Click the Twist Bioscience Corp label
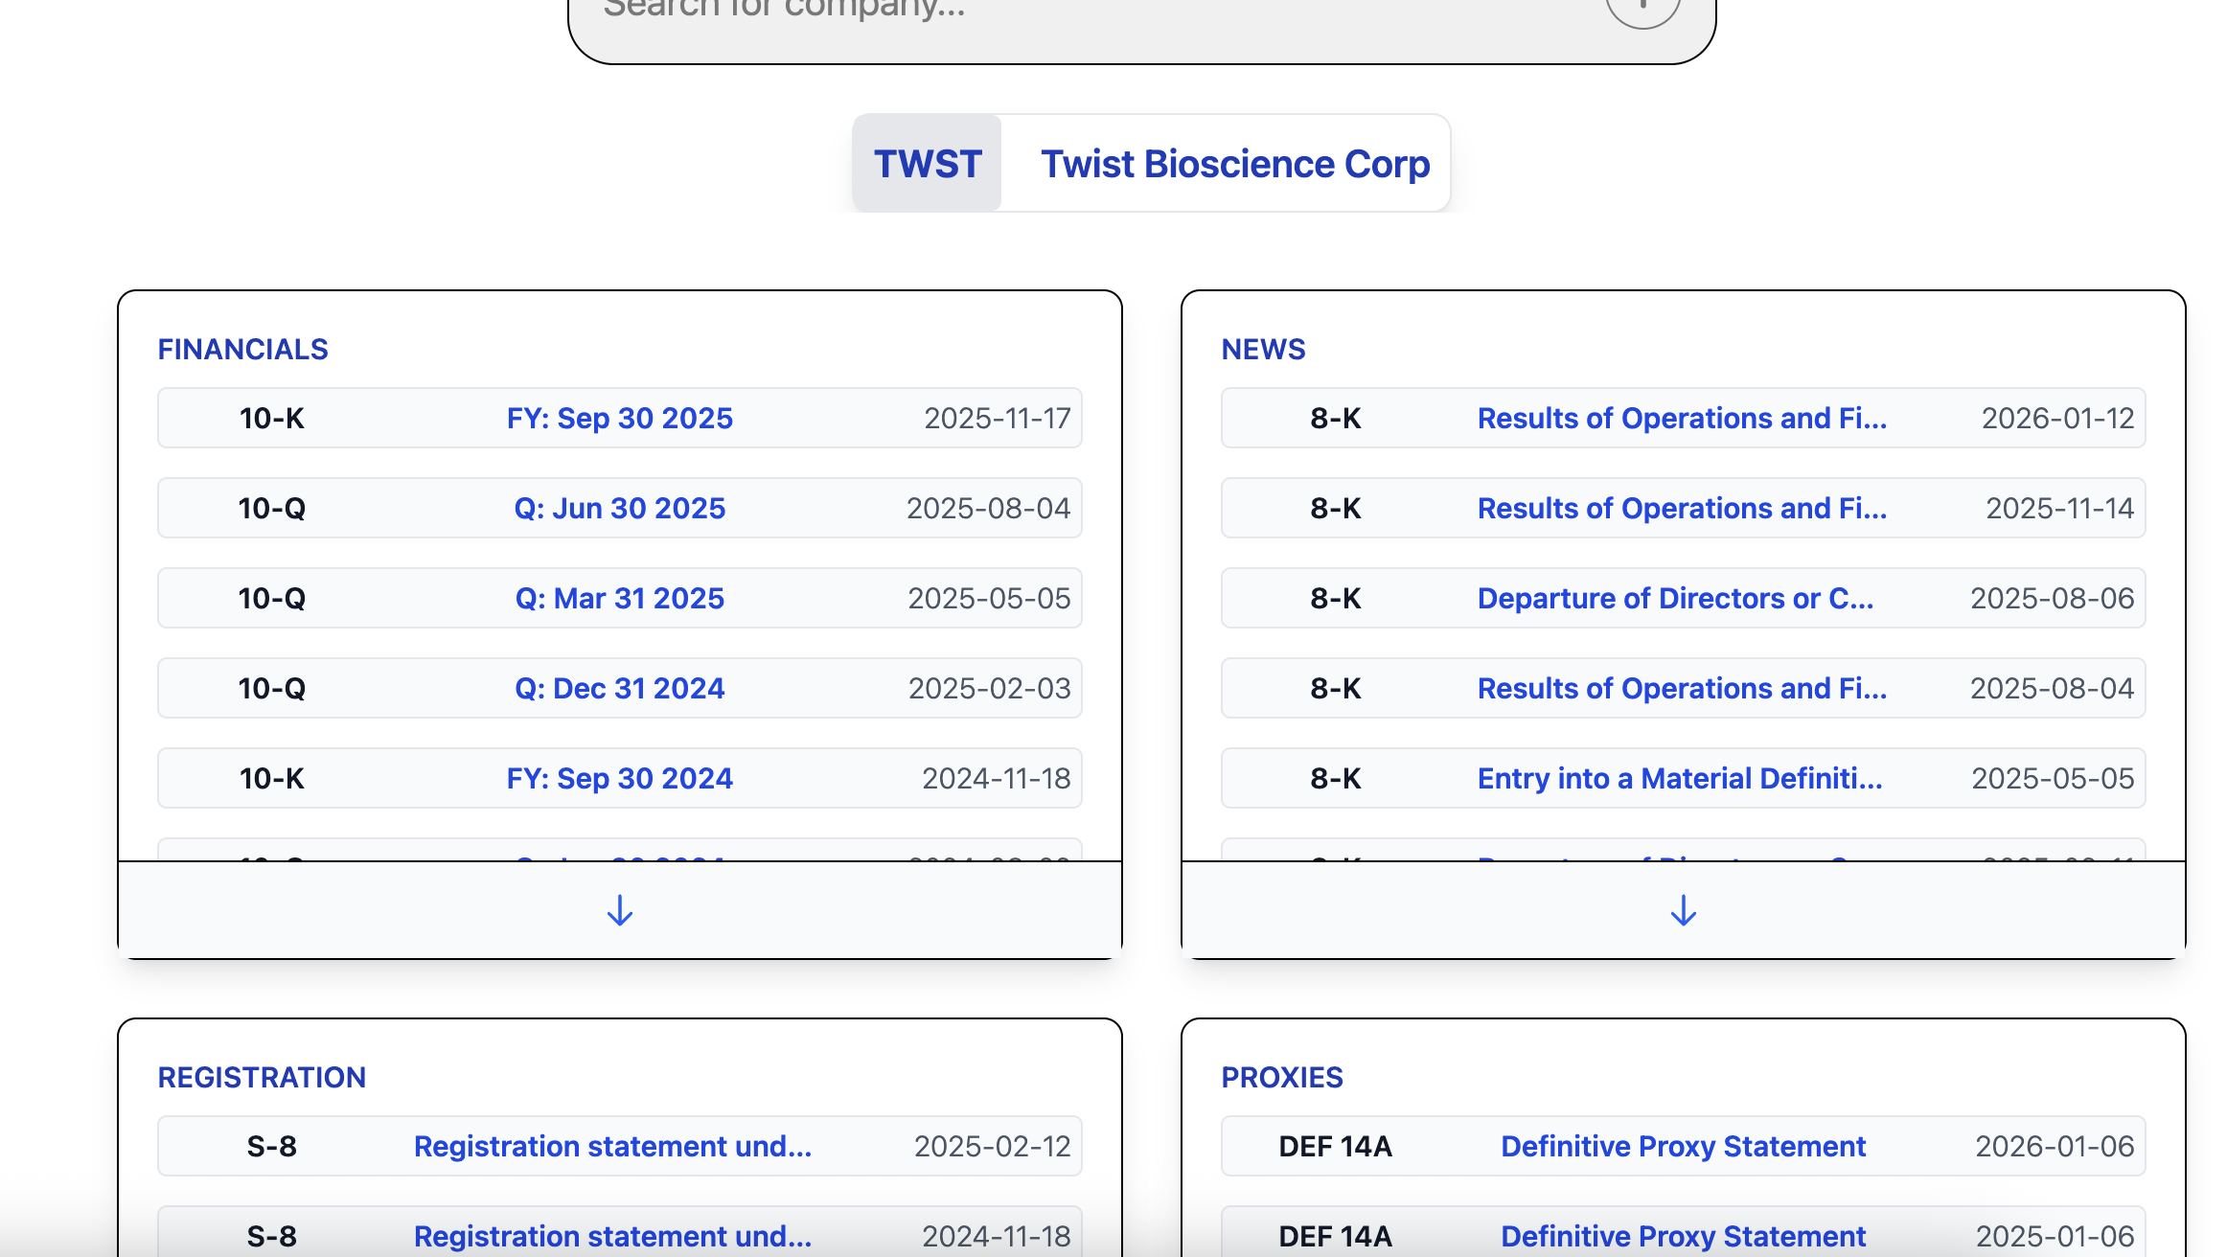 1233,163
